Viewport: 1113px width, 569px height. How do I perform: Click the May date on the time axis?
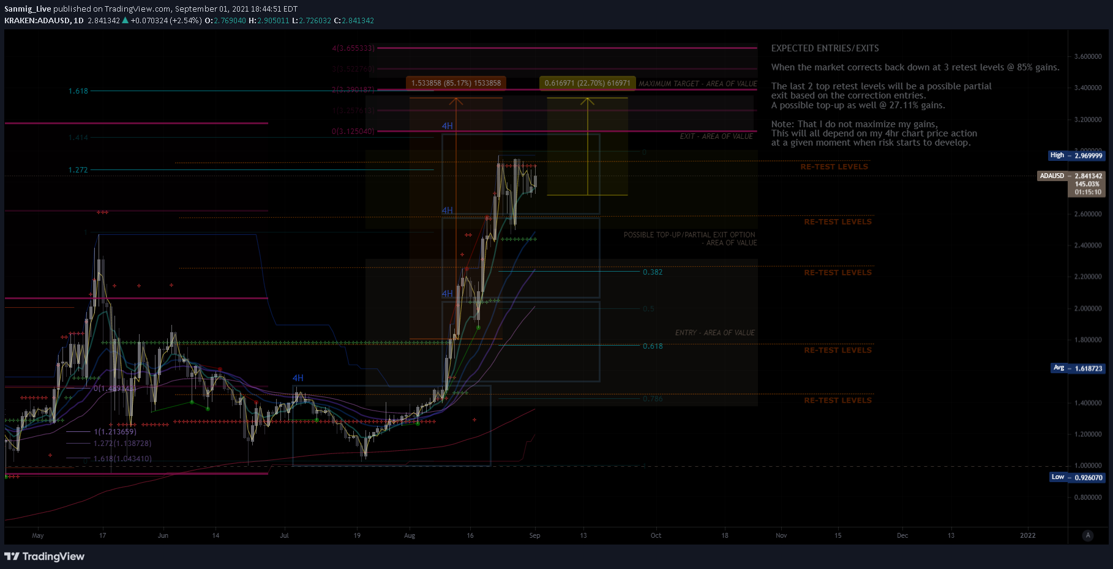coord(38,535)
